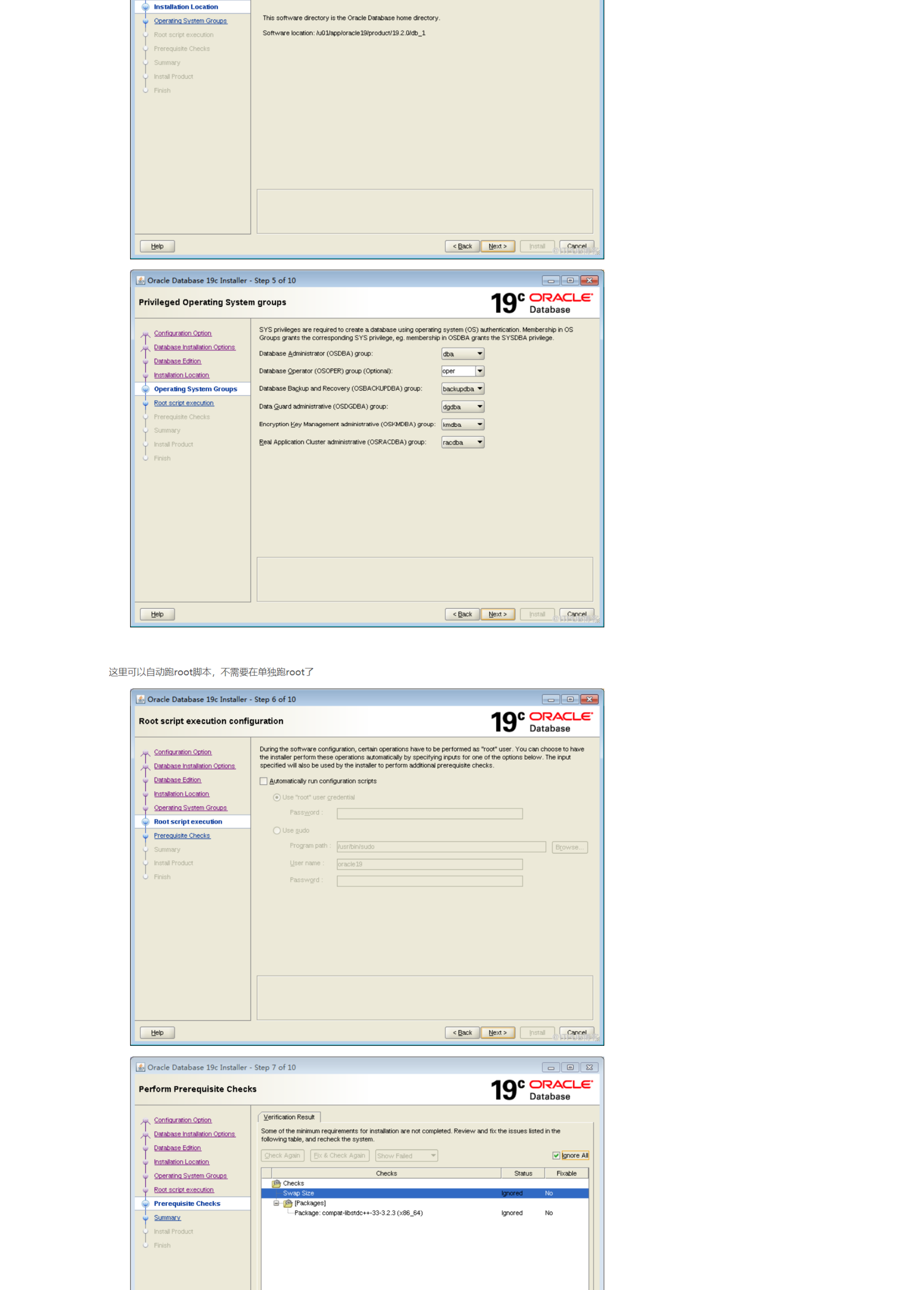915x1290 pixels.
Task: Click the Operating System Groups step bullet in Step 5
Action: click(x=145, y=390)
